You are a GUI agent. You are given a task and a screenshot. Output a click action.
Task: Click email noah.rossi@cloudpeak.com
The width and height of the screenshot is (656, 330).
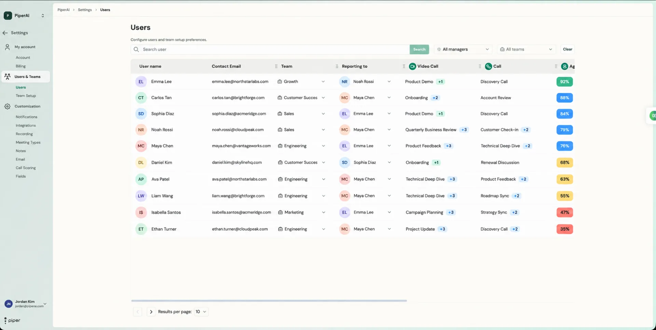pyautogui.click(x=237, y=130)
